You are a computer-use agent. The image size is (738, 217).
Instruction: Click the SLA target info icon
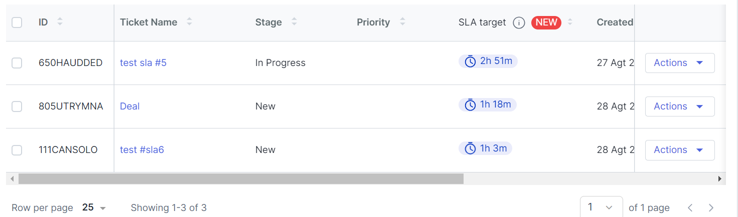pyautogui.click(x=519, y=22)
